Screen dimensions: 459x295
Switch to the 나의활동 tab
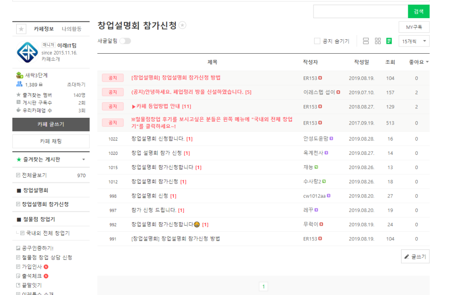click(72, 29)
